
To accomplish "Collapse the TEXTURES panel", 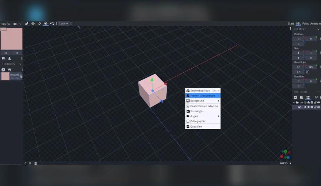I will (20, 64).
